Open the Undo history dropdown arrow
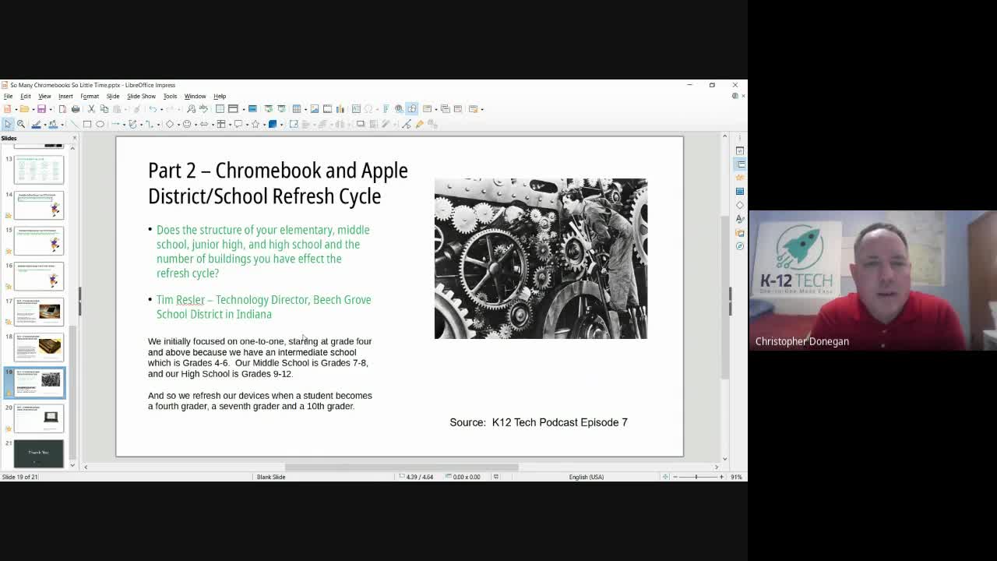This screenshot has width=997, height=561. tap(160, 109)
